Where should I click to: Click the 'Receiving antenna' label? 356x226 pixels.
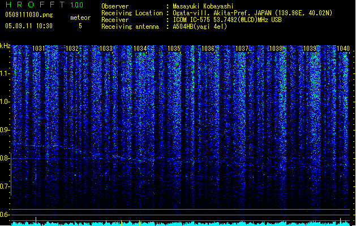(130, 27)
